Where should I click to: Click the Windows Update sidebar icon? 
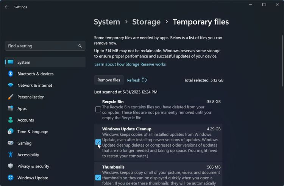(11, 178)
